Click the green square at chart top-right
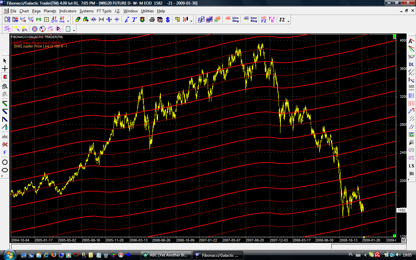 (394, 35)
